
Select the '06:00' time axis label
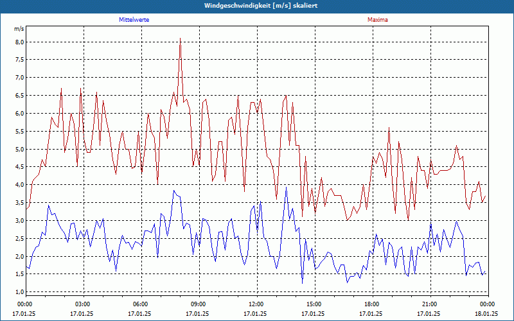pos(141,304)
